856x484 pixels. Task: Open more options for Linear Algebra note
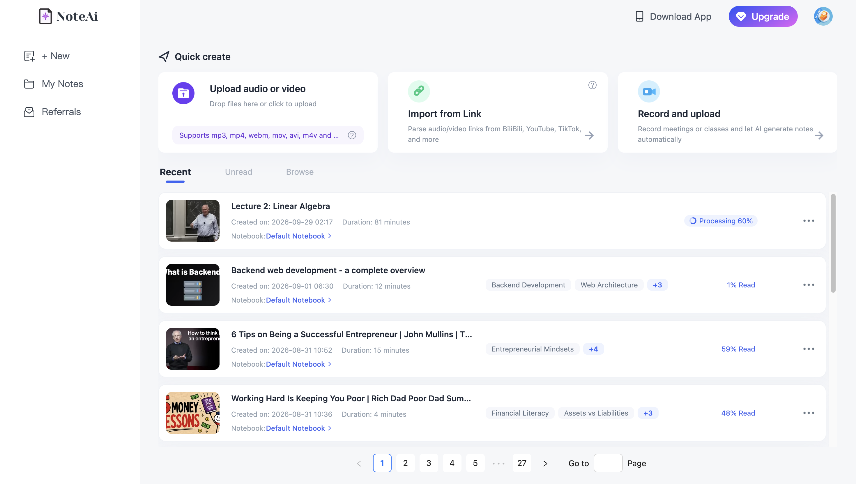pos(809,221)
